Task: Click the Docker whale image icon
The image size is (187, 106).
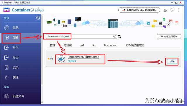Action: 61,59
